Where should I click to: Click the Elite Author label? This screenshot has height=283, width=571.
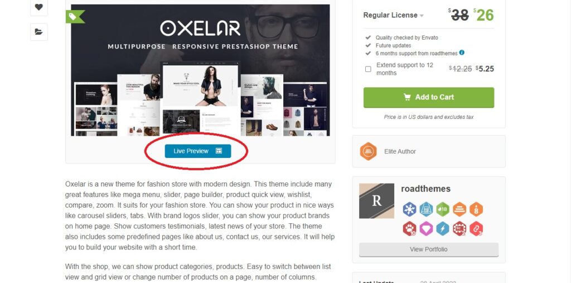[400, 151]
